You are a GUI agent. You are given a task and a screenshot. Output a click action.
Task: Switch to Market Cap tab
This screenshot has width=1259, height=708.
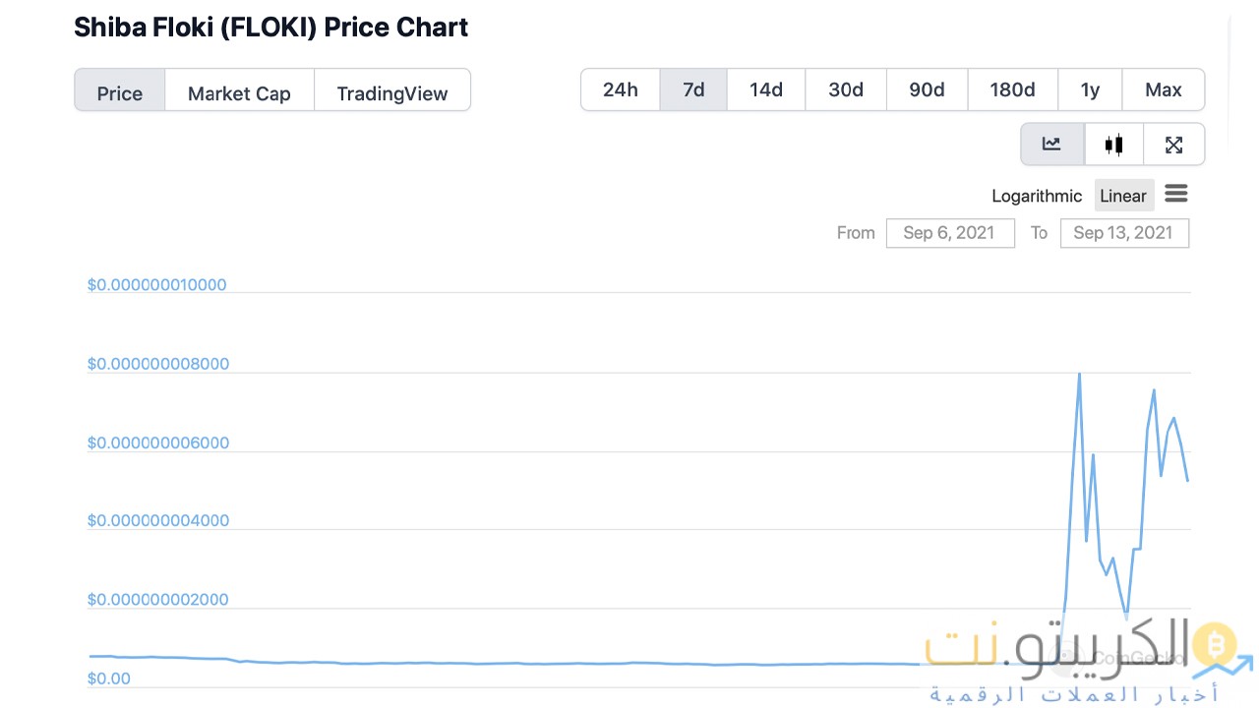coord(239,93)
